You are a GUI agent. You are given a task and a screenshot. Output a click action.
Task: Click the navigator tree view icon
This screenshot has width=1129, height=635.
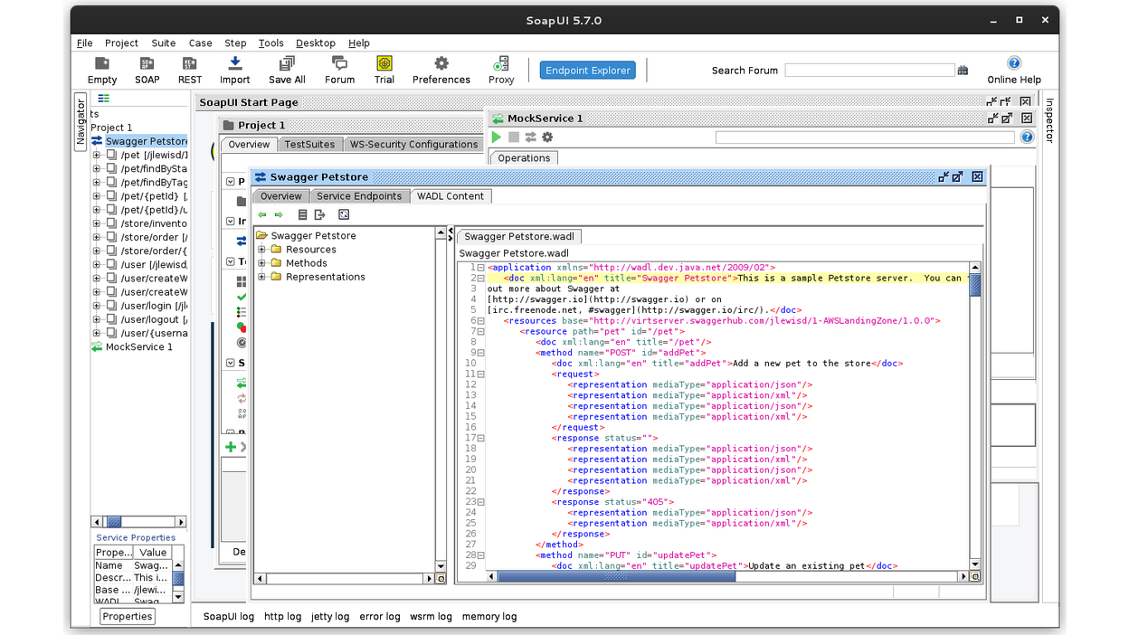point(103,99)
